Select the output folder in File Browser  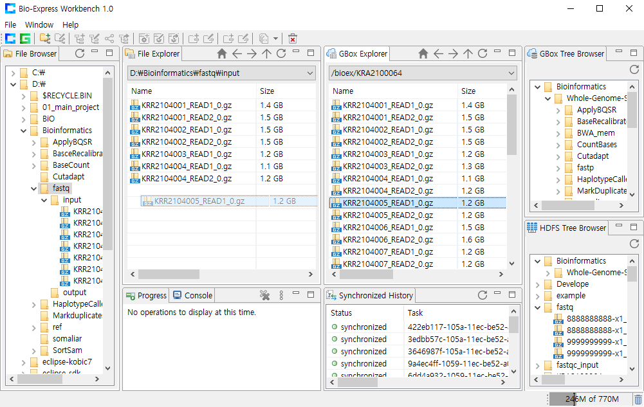(75, 292)
